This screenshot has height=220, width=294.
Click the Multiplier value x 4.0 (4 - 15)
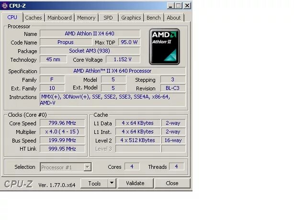62,132
